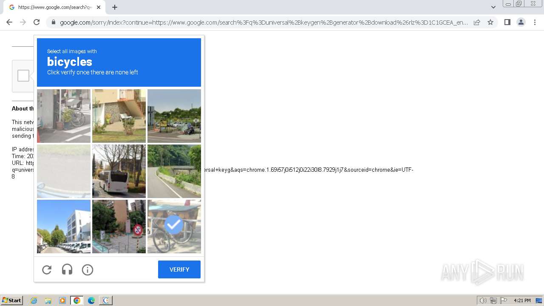Bookmark this page with star icon
Screen dimensions: 544x306
point(490,22)
